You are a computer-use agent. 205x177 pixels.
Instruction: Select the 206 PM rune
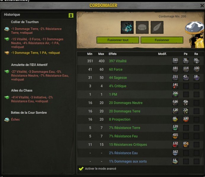175,94
